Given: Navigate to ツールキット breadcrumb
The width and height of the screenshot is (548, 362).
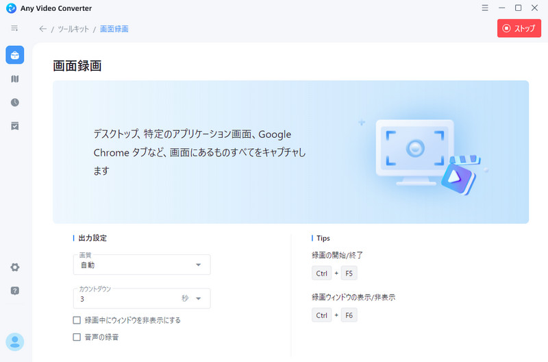Looking at the screenshot, I should point(73,29).
